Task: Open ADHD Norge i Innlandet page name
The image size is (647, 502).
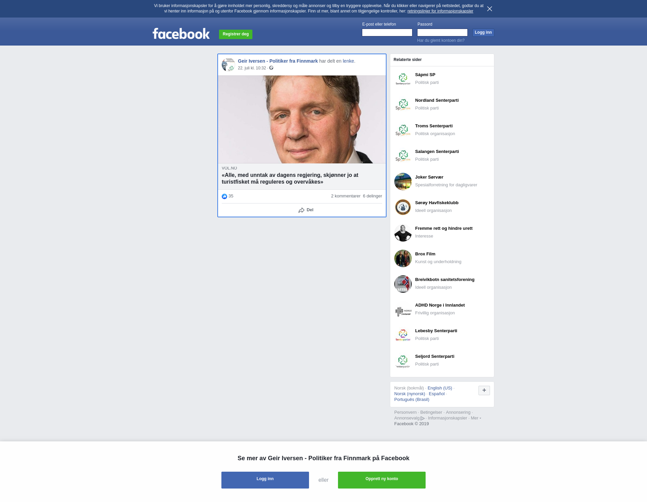Action: pos(440,305)
